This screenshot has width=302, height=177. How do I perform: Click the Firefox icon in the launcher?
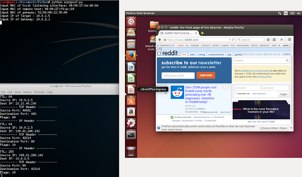coord(131,56)
